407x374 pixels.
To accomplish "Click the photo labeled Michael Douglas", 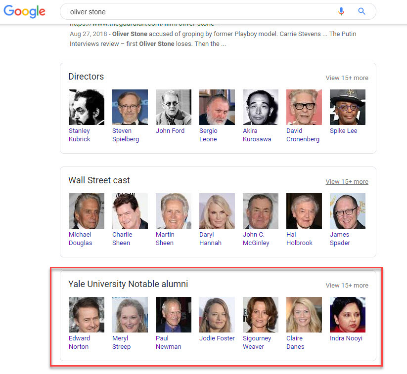I will click(86, 211).
